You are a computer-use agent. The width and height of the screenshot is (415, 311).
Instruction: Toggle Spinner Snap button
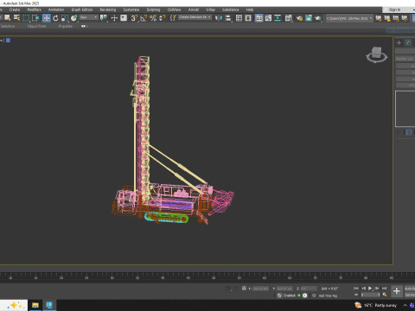click(163, 18)
